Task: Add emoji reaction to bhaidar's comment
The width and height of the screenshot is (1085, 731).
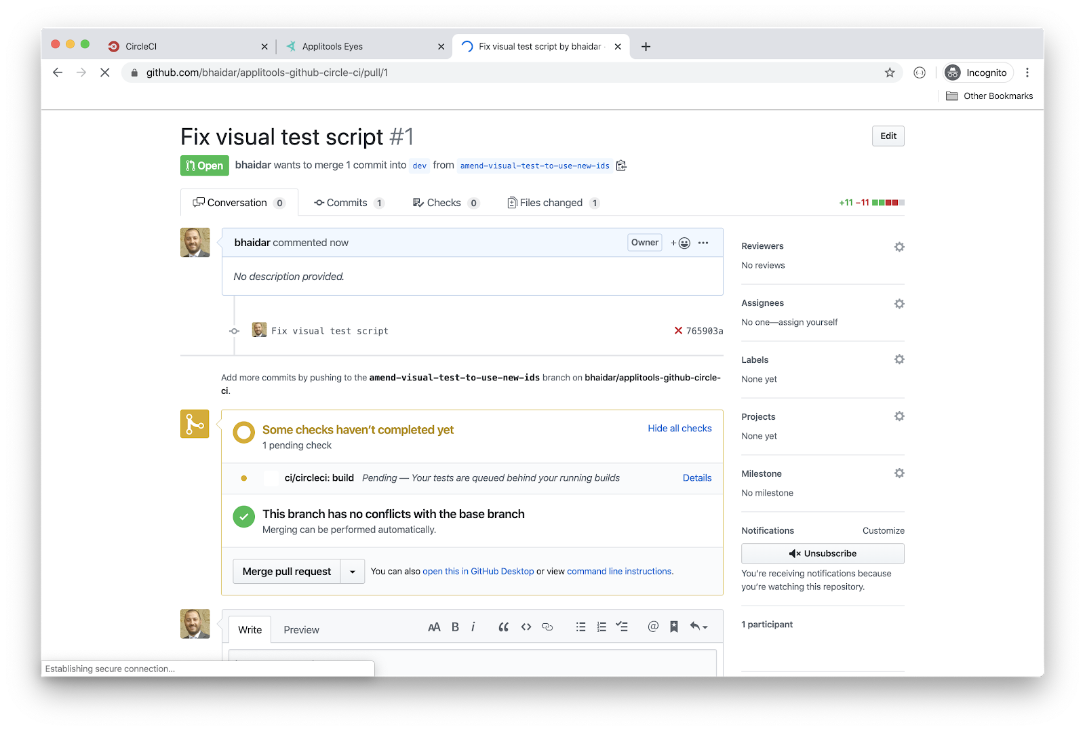Action: tap(681, 243)
